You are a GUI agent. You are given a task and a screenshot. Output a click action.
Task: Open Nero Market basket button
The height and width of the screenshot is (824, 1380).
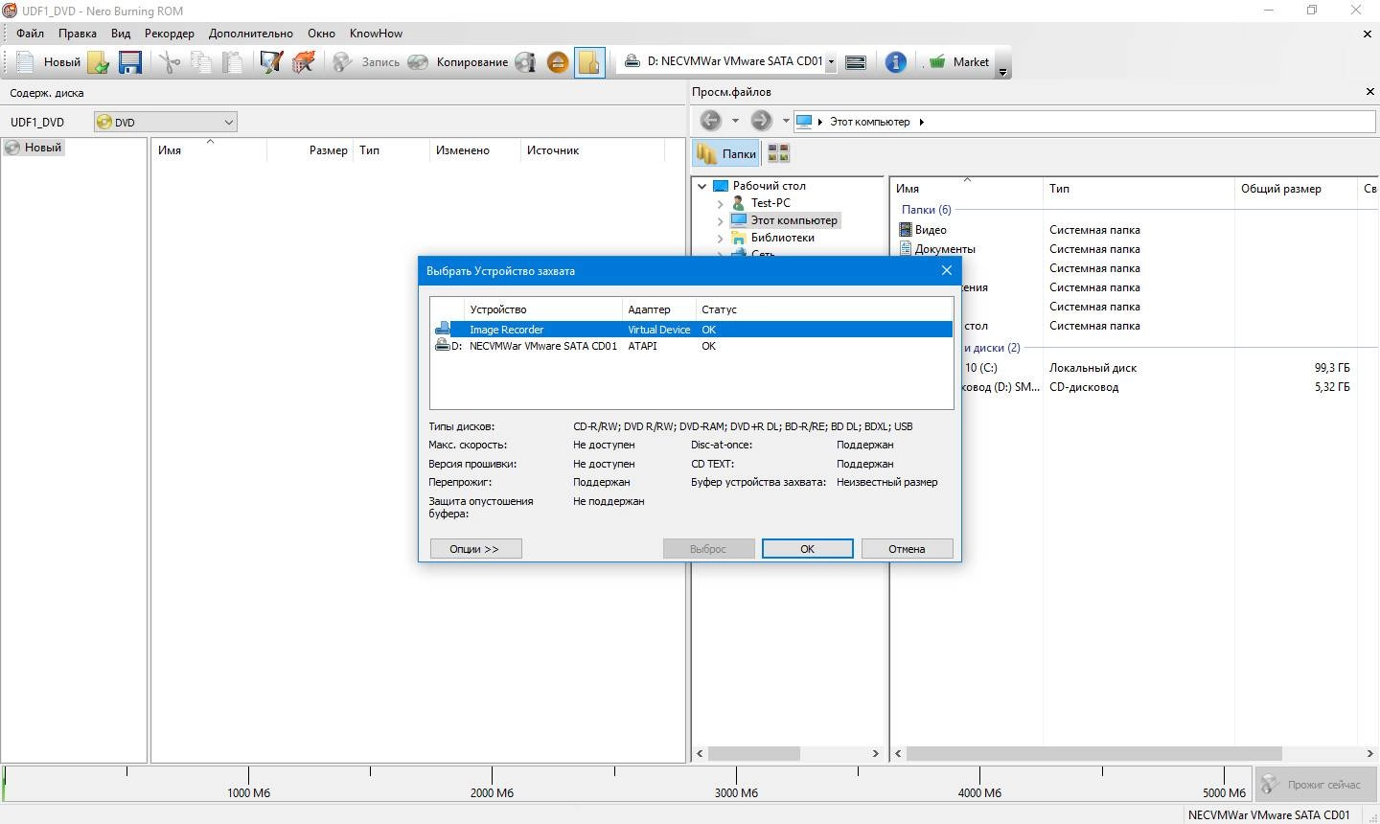958,62
